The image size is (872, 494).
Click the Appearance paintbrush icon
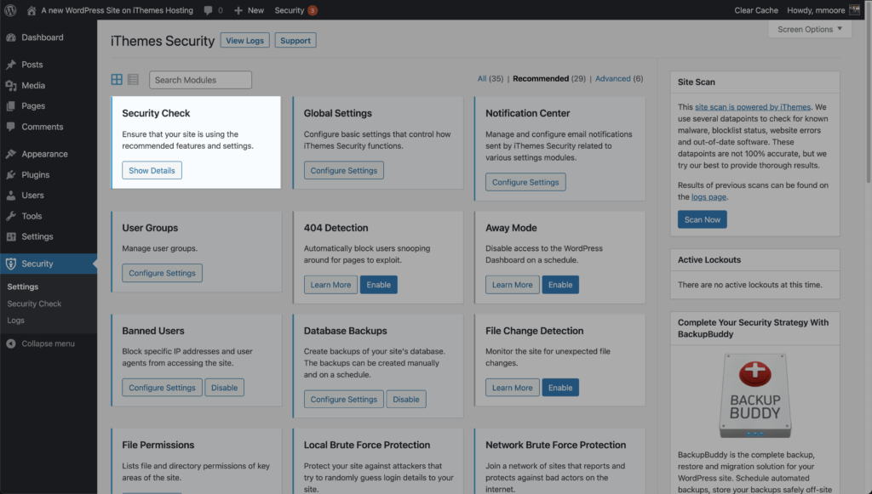pyautogui.click(x=10, y=154)
